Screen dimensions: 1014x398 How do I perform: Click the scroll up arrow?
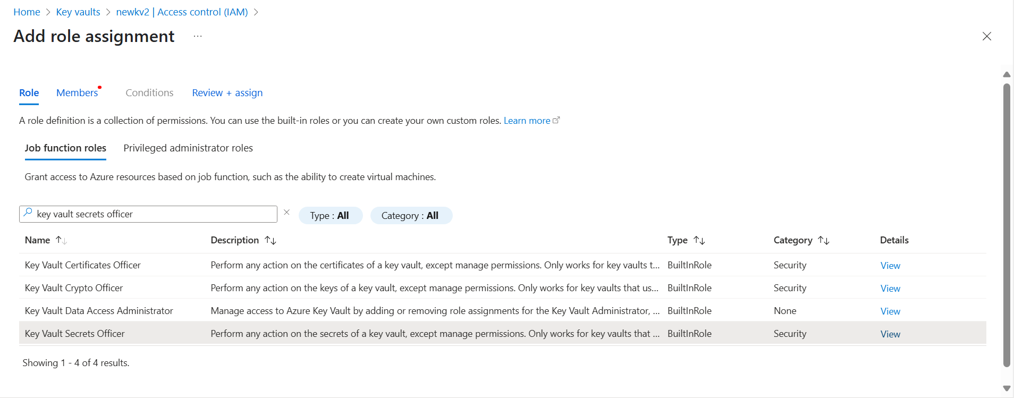point(1007,74)
